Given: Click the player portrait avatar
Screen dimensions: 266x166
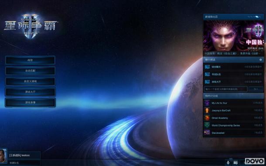Looking at the screenshot, I should pos(3,156).
